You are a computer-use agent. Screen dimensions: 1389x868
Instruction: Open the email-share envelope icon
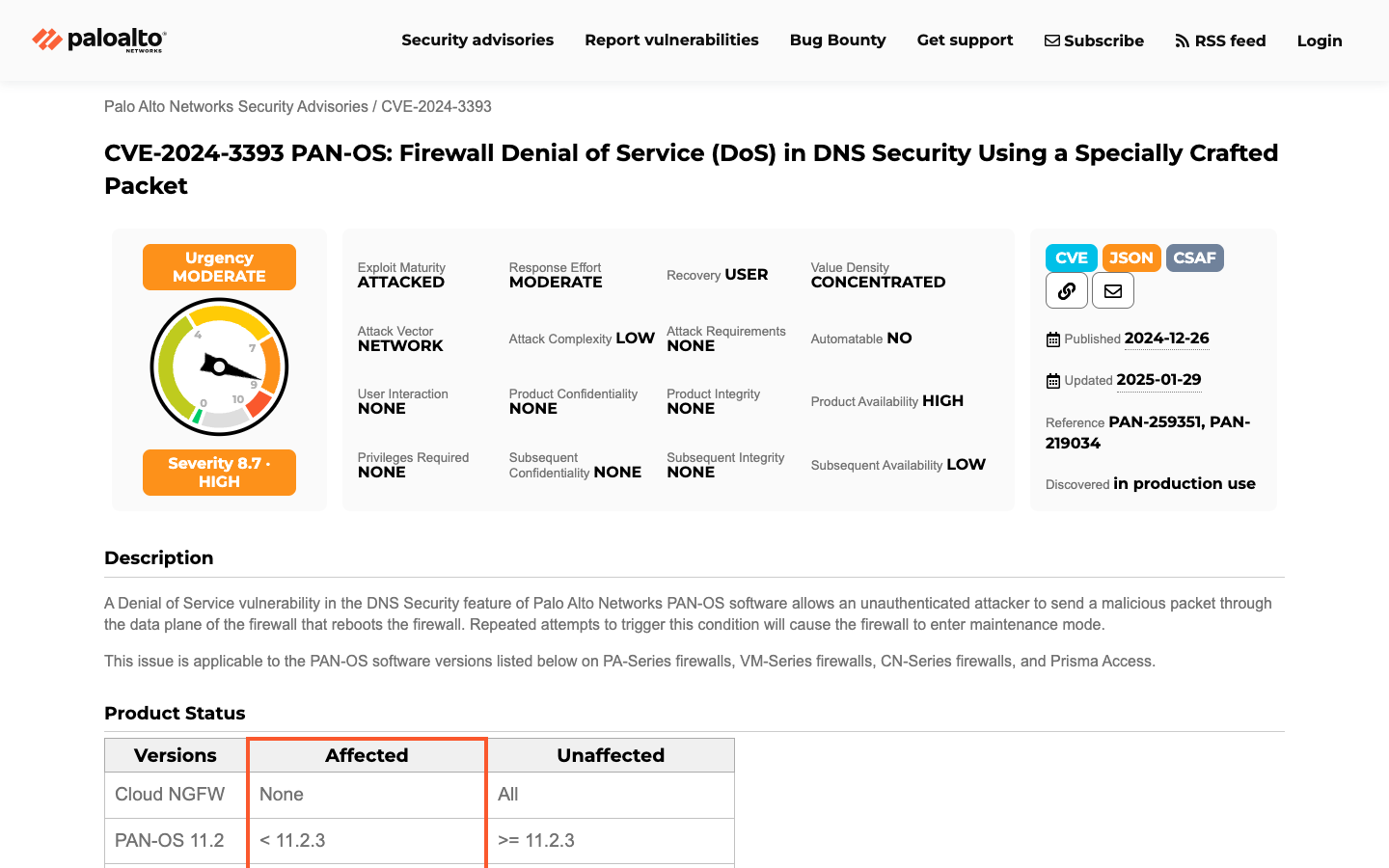click(x=1112, y=290)
